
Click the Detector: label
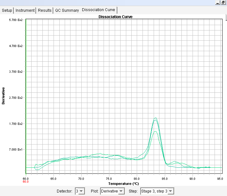64,191
